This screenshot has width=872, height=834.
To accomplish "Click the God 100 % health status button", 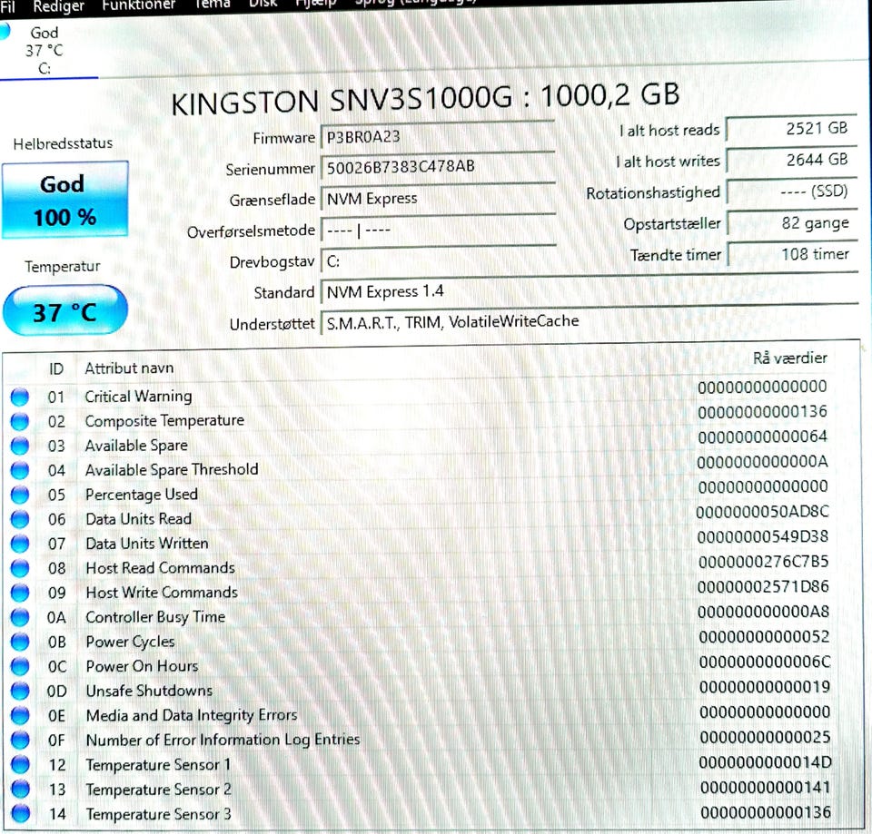I will [x=65, y=200].
